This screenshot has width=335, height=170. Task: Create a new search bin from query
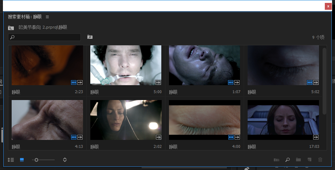(x=90, y=37)
